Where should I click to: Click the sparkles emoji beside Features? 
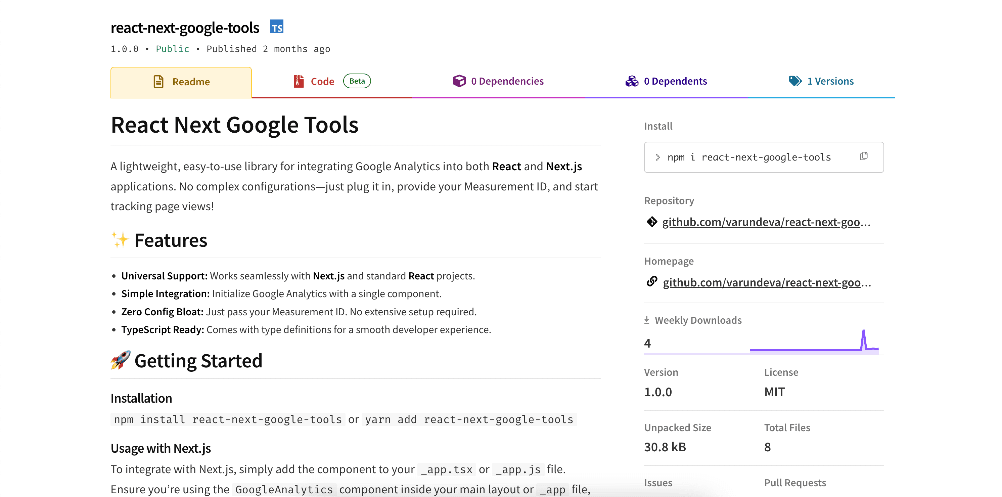click(120, 239)
